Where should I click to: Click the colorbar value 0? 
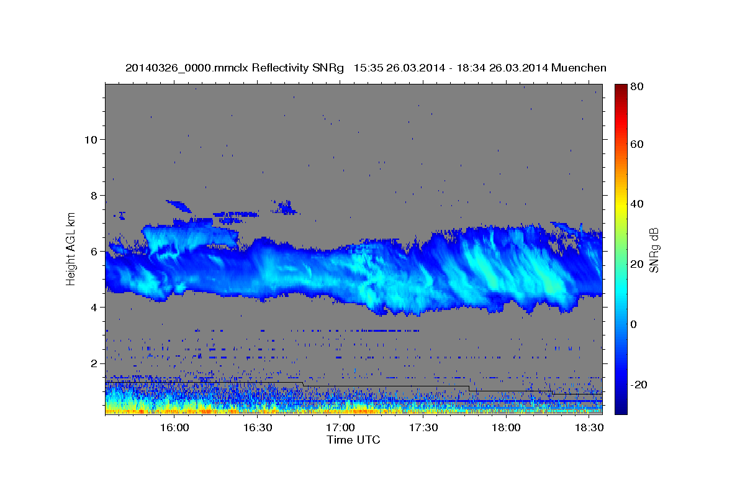[x=633, y=324]
